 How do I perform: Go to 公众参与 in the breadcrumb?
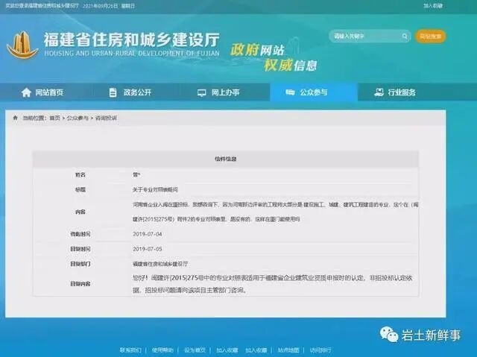(78, 118)
